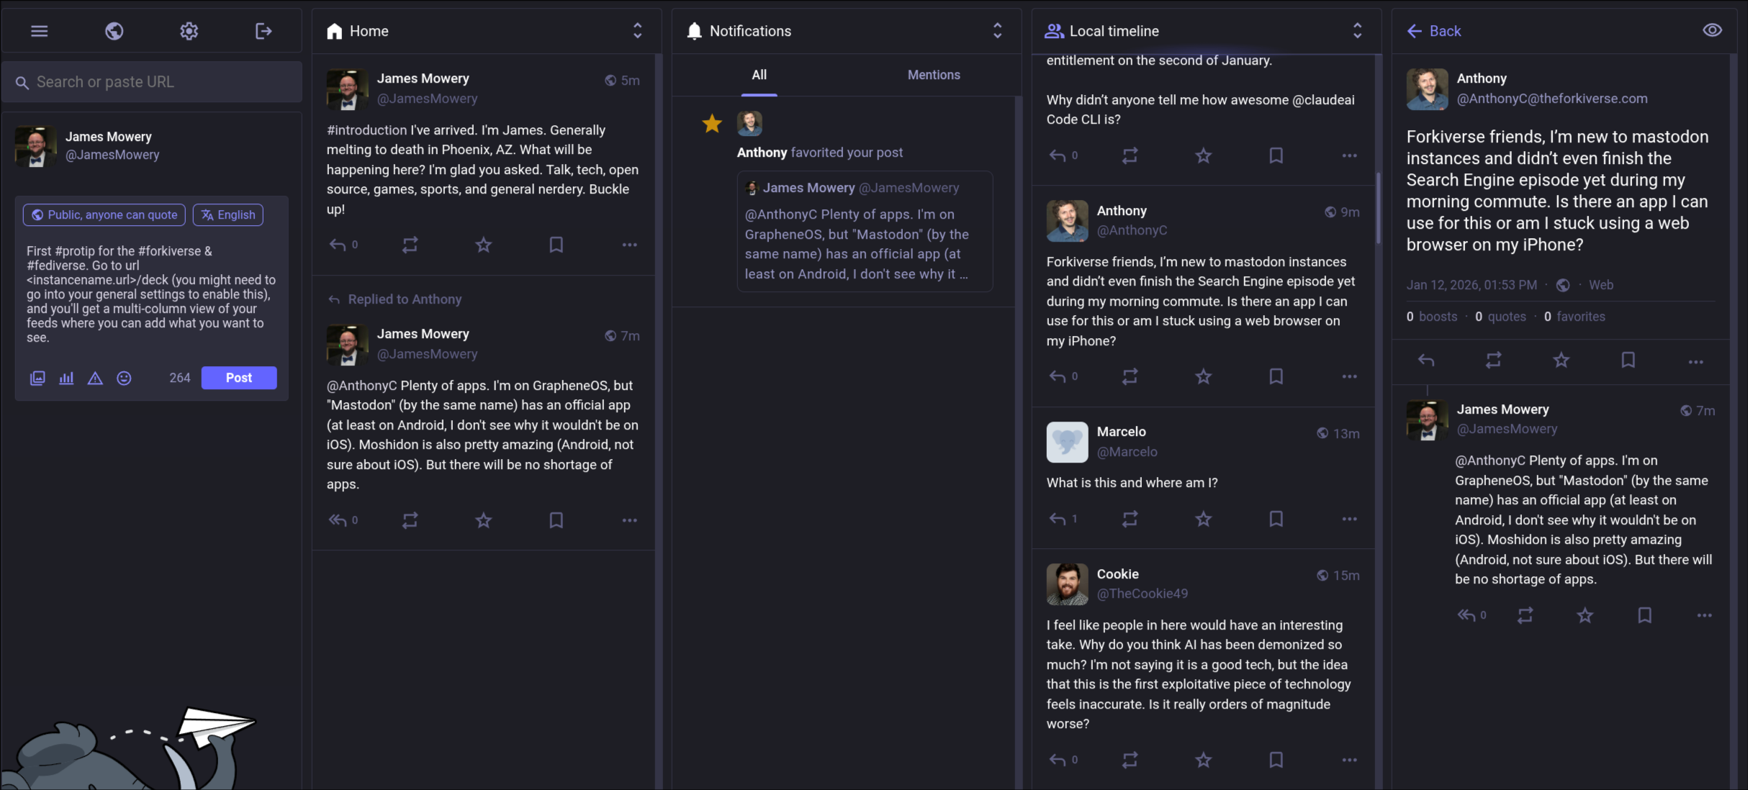Open the Public visibility dropdown

pyautogui.click(x=104, y=214)
